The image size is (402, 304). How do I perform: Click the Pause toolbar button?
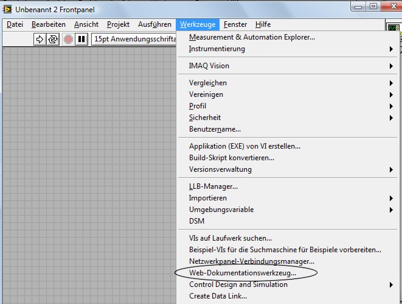[x=81, y=39]
